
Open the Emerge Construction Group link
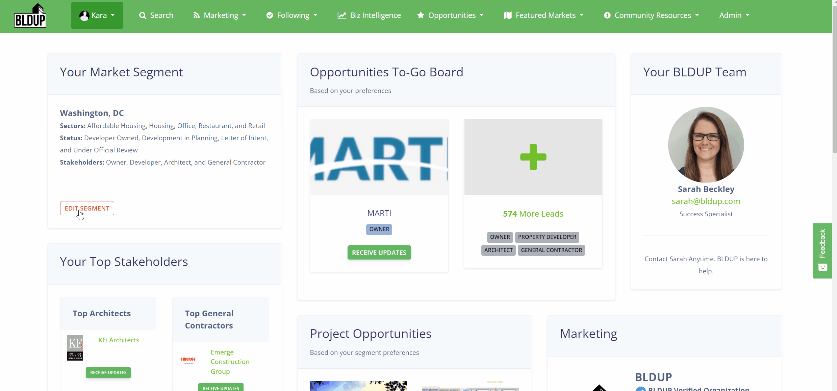(230, 362)
